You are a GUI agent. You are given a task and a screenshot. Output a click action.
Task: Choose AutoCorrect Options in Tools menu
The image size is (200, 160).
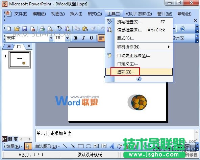(x=139, y=56)
